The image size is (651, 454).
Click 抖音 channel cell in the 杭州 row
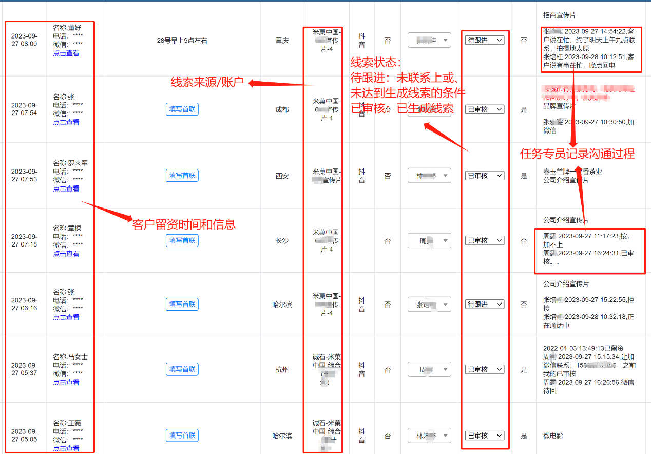point(362,369)
